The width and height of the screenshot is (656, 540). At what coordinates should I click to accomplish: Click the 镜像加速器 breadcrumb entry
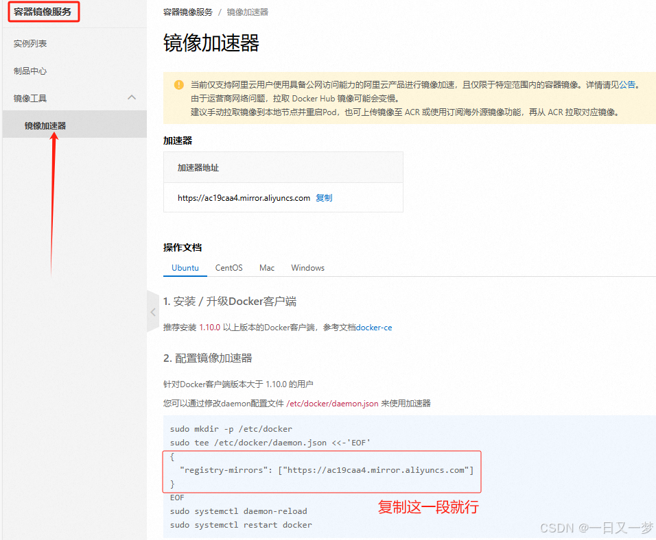point(247,12)
